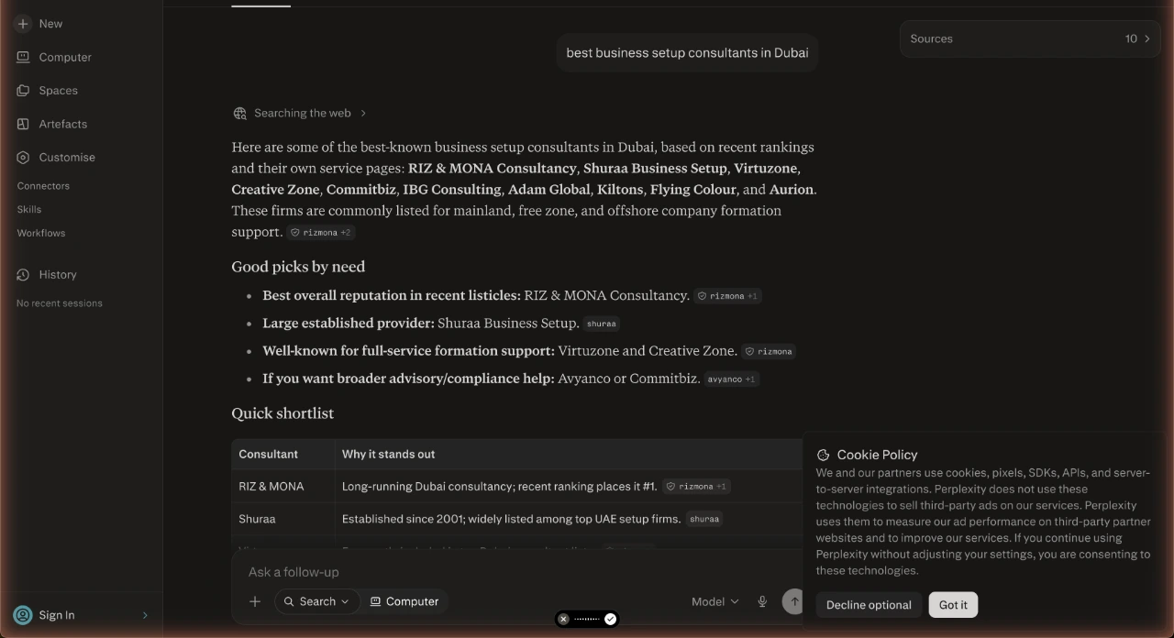Screen dimensions: 1174x638
Task: Click No recent sessions text
Action: 60,303
